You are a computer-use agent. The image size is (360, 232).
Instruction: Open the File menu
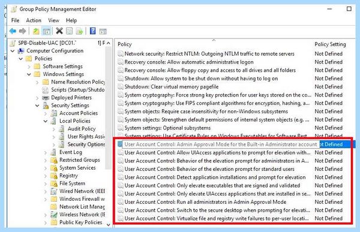tap(15, 20)
